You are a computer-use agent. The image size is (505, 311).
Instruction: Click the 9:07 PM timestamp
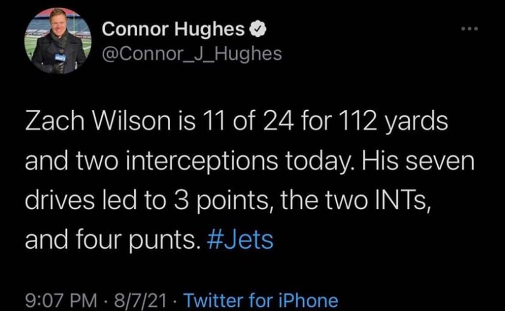(x=61, y=300)
